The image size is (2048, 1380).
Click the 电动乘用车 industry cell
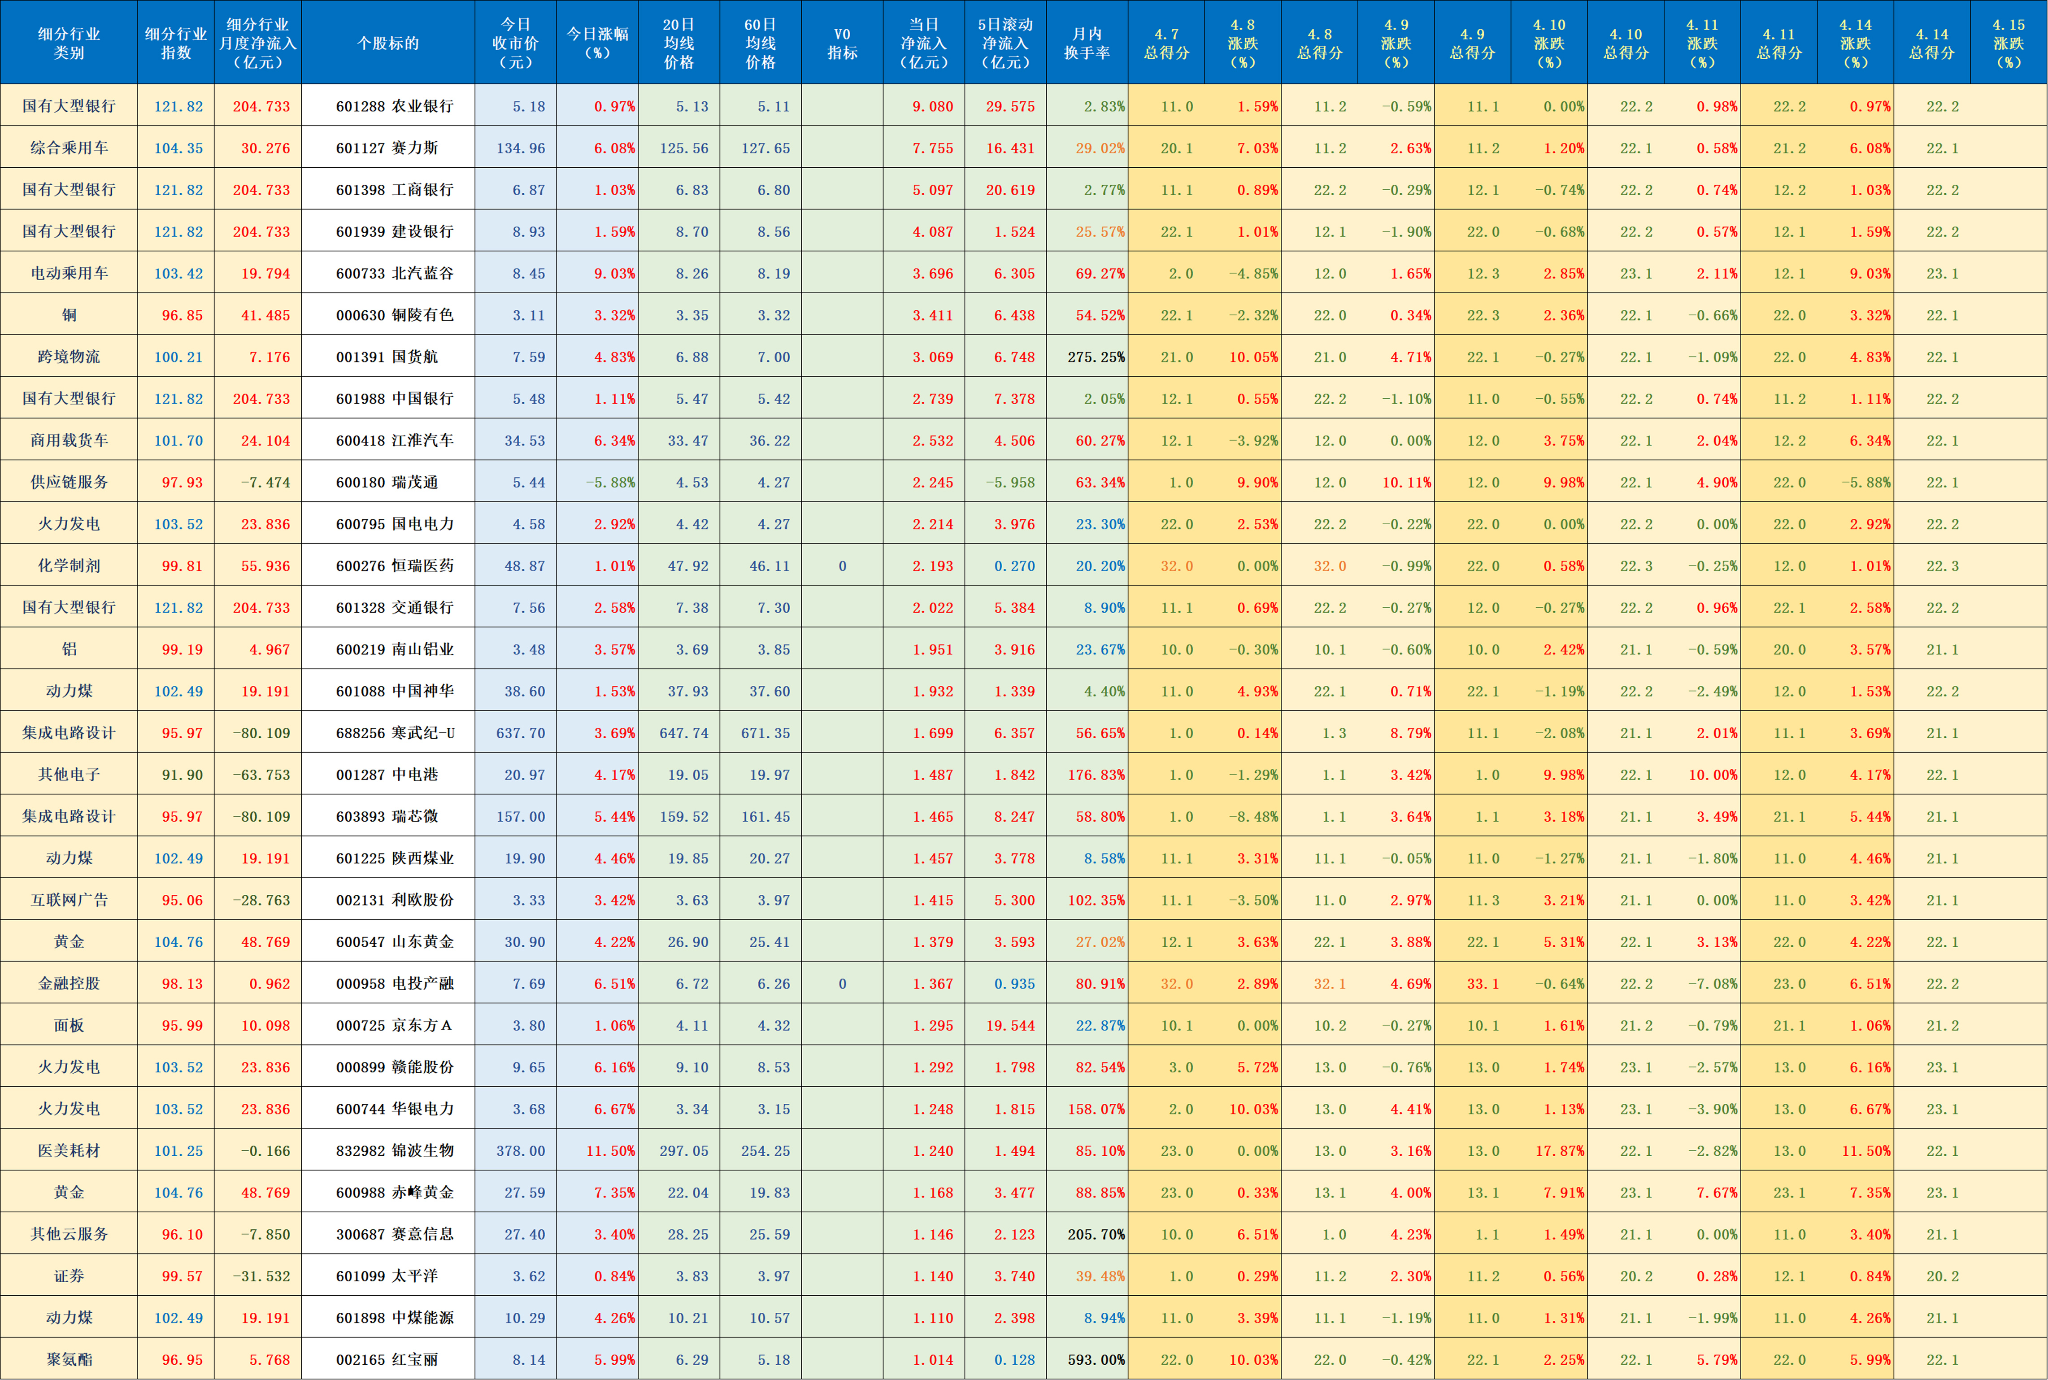coord(69,274)
